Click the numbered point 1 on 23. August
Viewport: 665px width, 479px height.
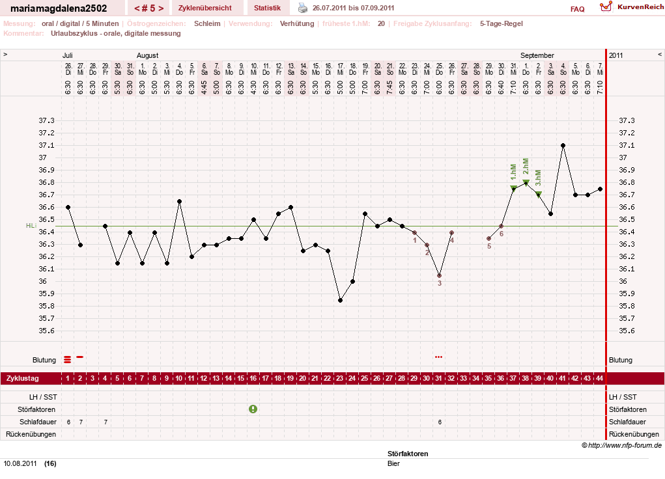[x=414, y=232]
